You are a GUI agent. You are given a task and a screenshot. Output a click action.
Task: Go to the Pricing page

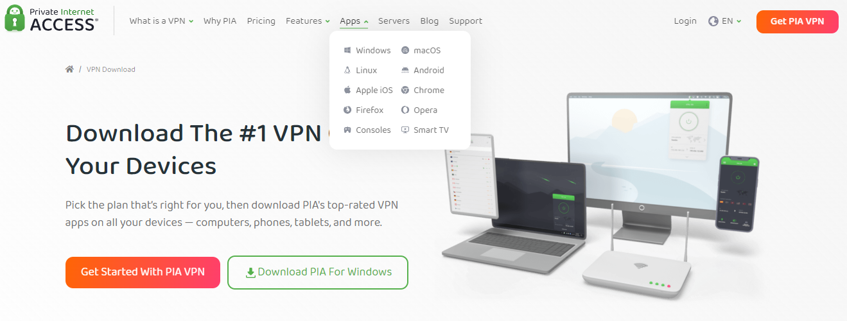tap(261, 21)
